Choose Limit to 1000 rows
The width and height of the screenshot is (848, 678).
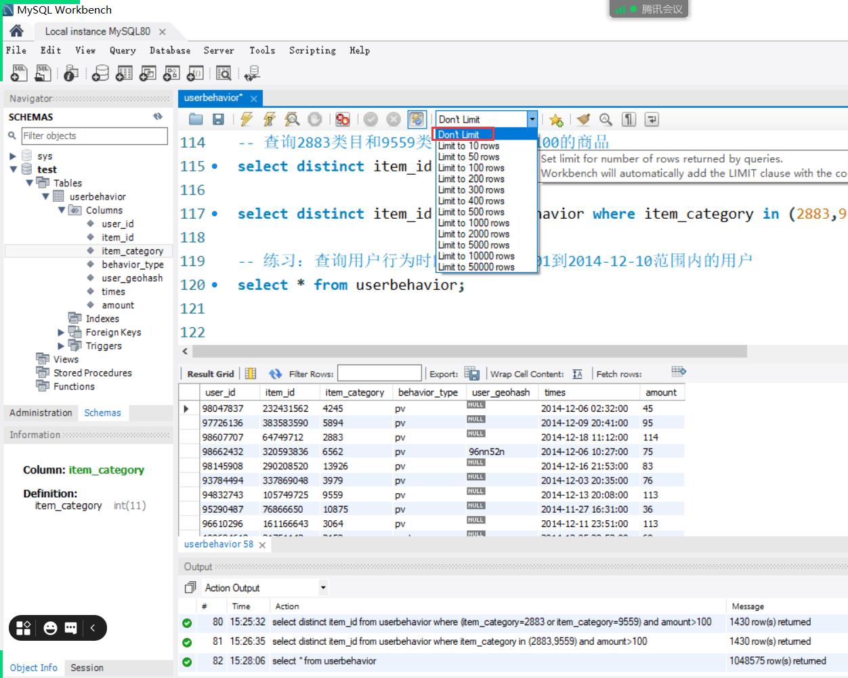point(473,223)
